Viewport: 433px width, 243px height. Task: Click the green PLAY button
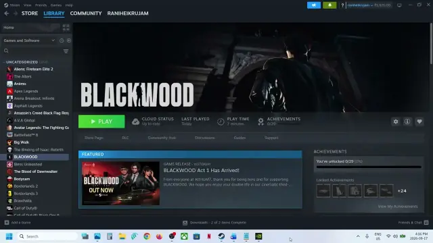[x=101, y=122]
